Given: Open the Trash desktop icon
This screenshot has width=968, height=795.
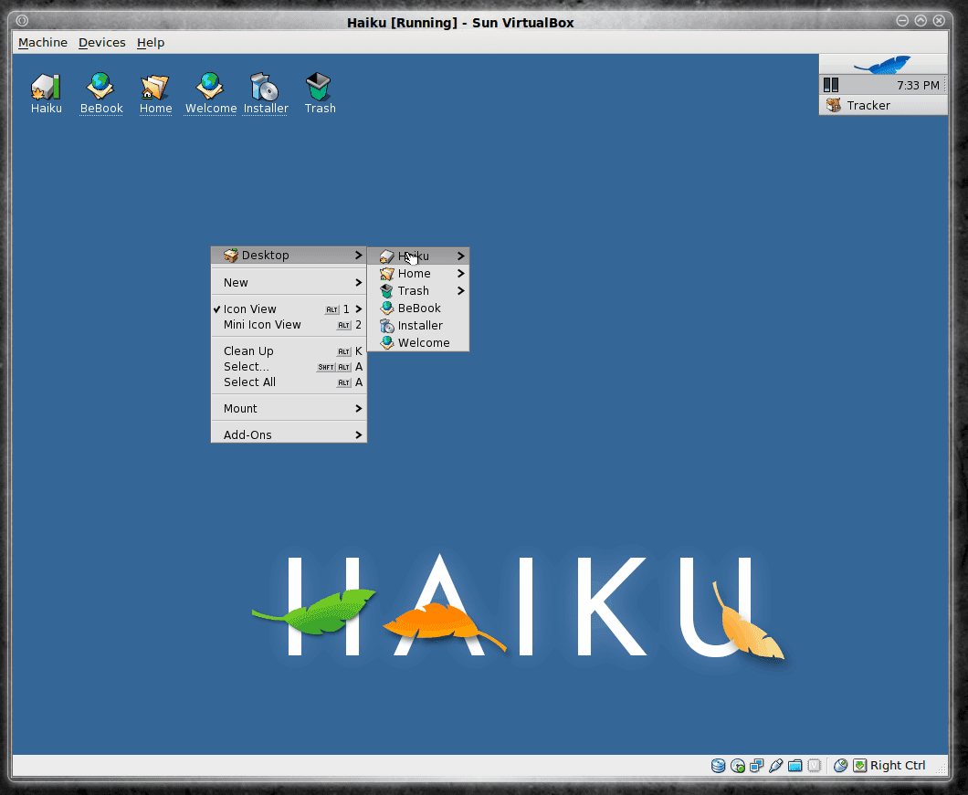Looking at the screenshot, I should tap(320, 88).
